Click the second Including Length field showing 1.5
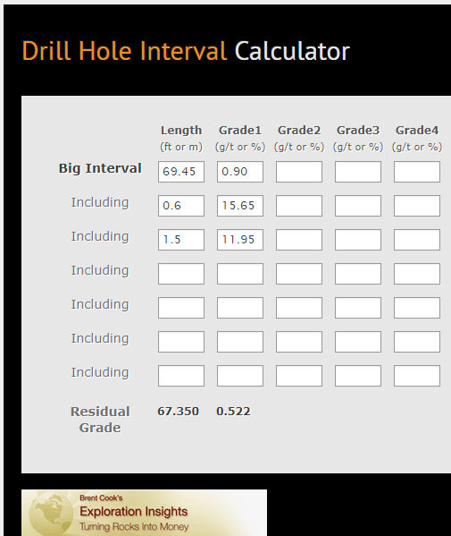The image size is (451, 536). click(181, 240)
